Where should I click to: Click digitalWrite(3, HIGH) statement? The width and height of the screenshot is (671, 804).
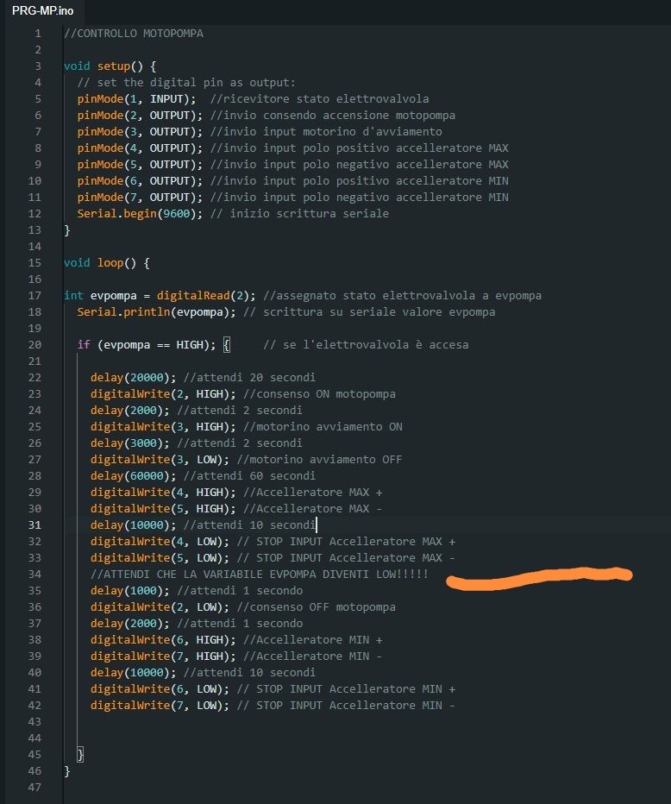(163, 427)
